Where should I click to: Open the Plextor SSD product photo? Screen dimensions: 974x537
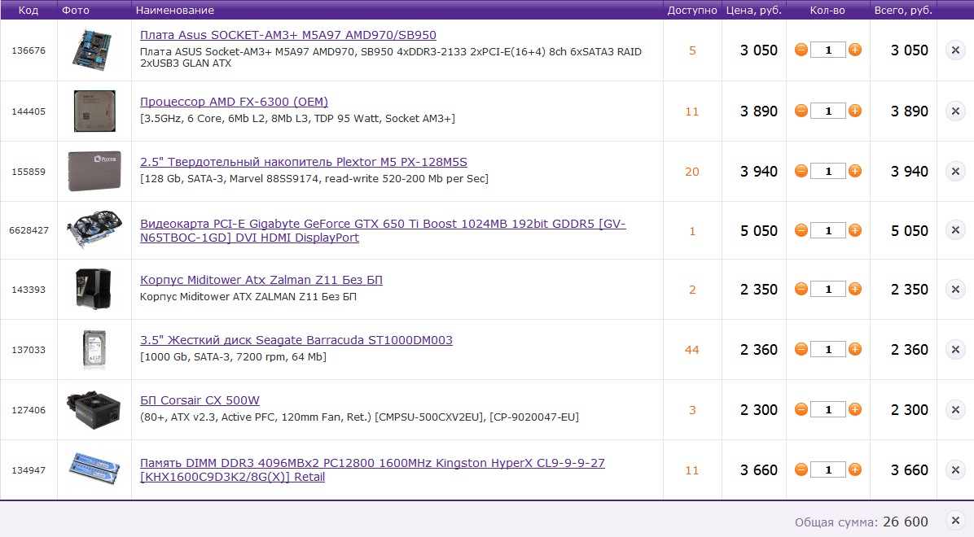tap(94, 172)
